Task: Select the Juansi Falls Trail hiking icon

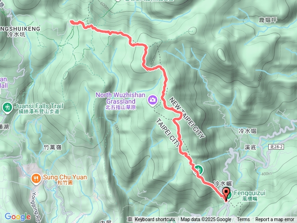Action: [x=7, y=108]
